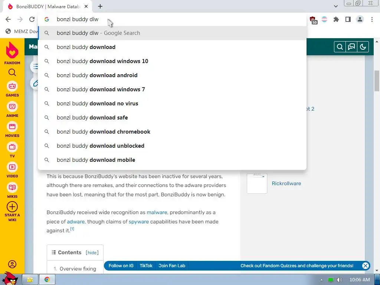Image resolution: width=380 pixels, height=285 pixels.
Task: Click Start a Wiki plus icon
Action: [12, 207]
